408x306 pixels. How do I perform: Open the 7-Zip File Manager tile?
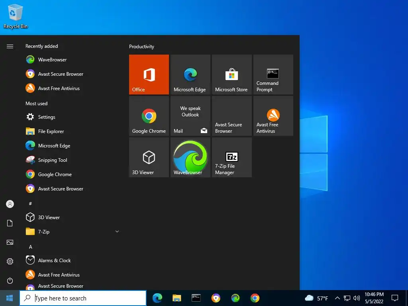click(231, 157)
